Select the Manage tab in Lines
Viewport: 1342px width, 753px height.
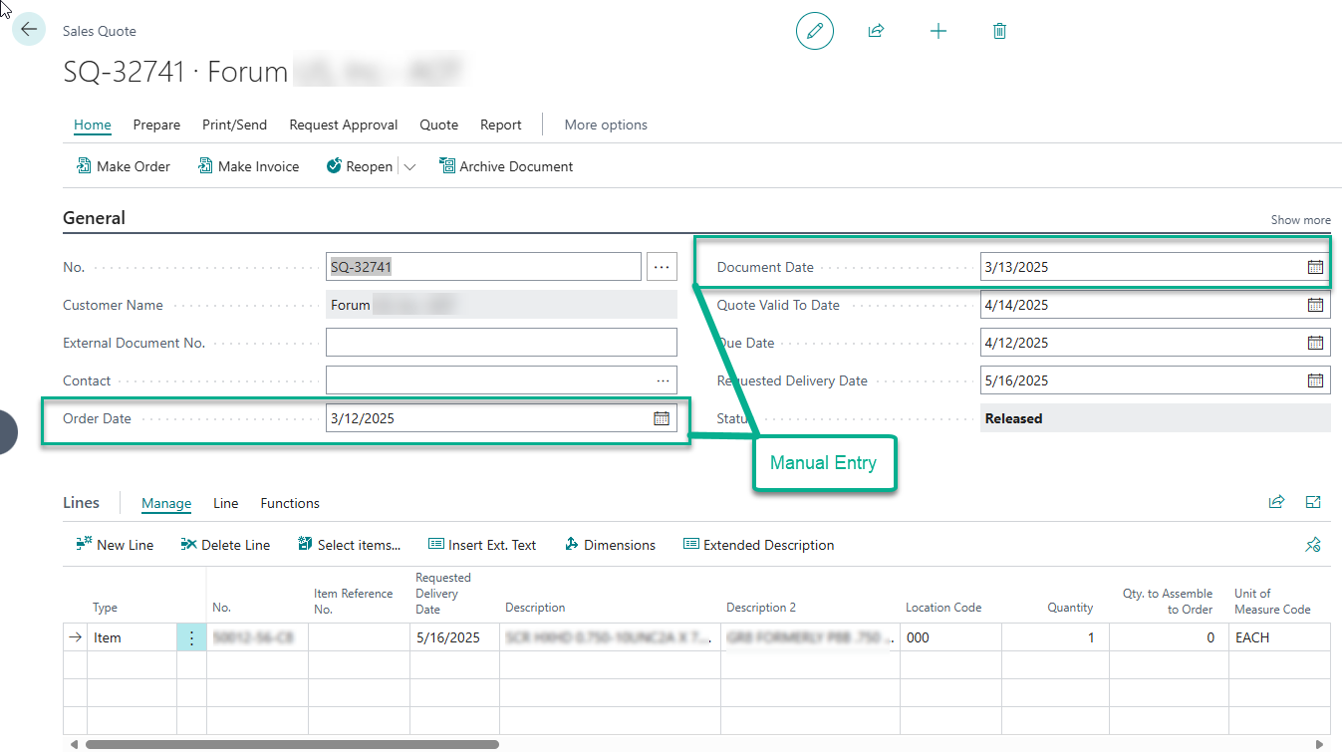click(166, 503)
